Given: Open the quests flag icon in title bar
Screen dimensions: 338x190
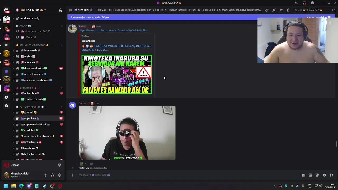Looking at the screenshot, I should pos(296,3).
